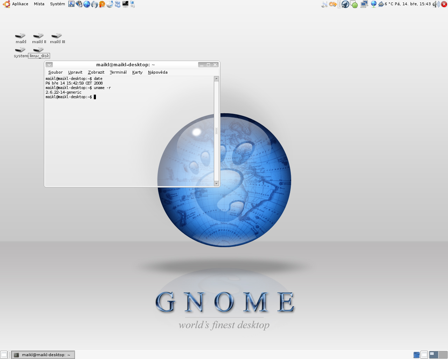Click the globe network connection icon
The width and height of the screenshot is (448, 359).
[373, 4]
